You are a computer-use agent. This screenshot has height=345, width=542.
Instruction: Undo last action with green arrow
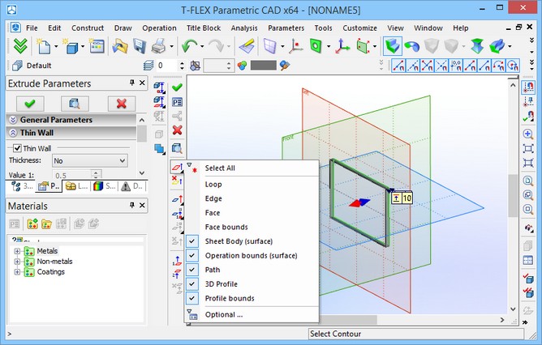189,46
